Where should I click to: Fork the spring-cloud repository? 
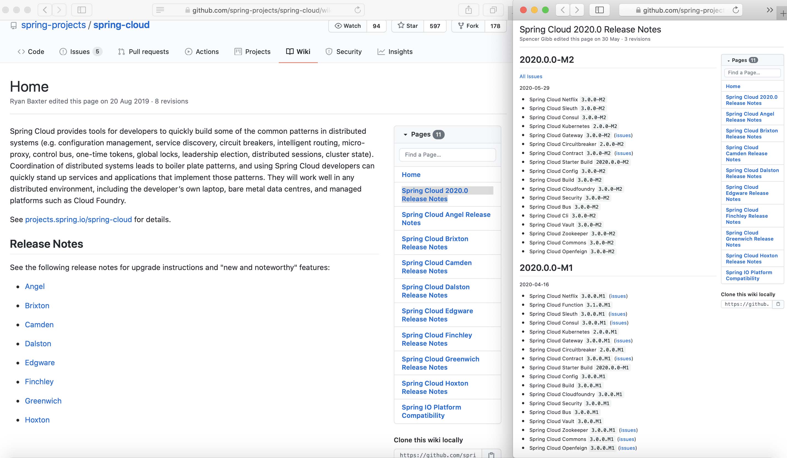click(468, 26)
